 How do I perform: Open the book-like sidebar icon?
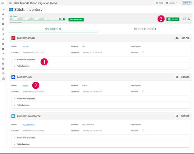[3, 49]
